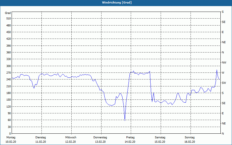
Task: Select the date 11.02.20
Action: tap(41, 142)
